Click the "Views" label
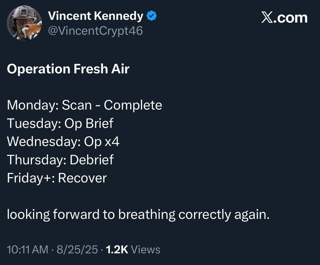Screen dimensions: 320x265 click(x=145, y=250)
